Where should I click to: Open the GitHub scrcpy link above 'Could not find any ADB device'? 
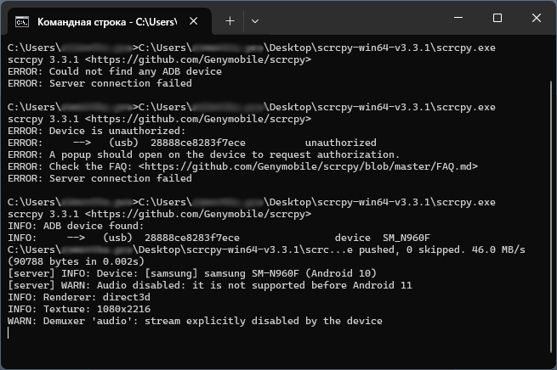[x=198, y=59]
